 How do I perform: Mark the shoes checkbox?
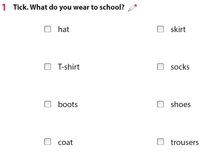pos(160,104)
